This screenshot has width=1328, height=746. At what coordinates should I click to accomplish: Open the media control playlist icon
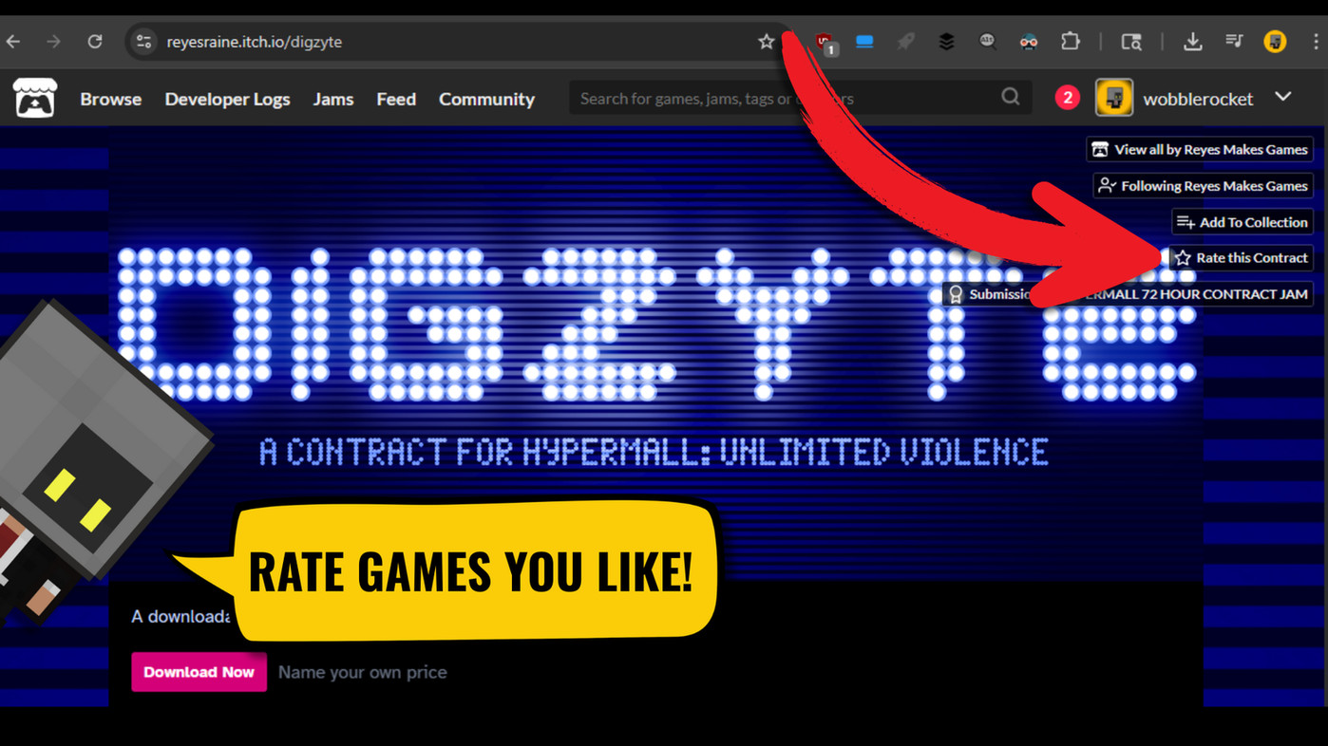[1234, 42]
